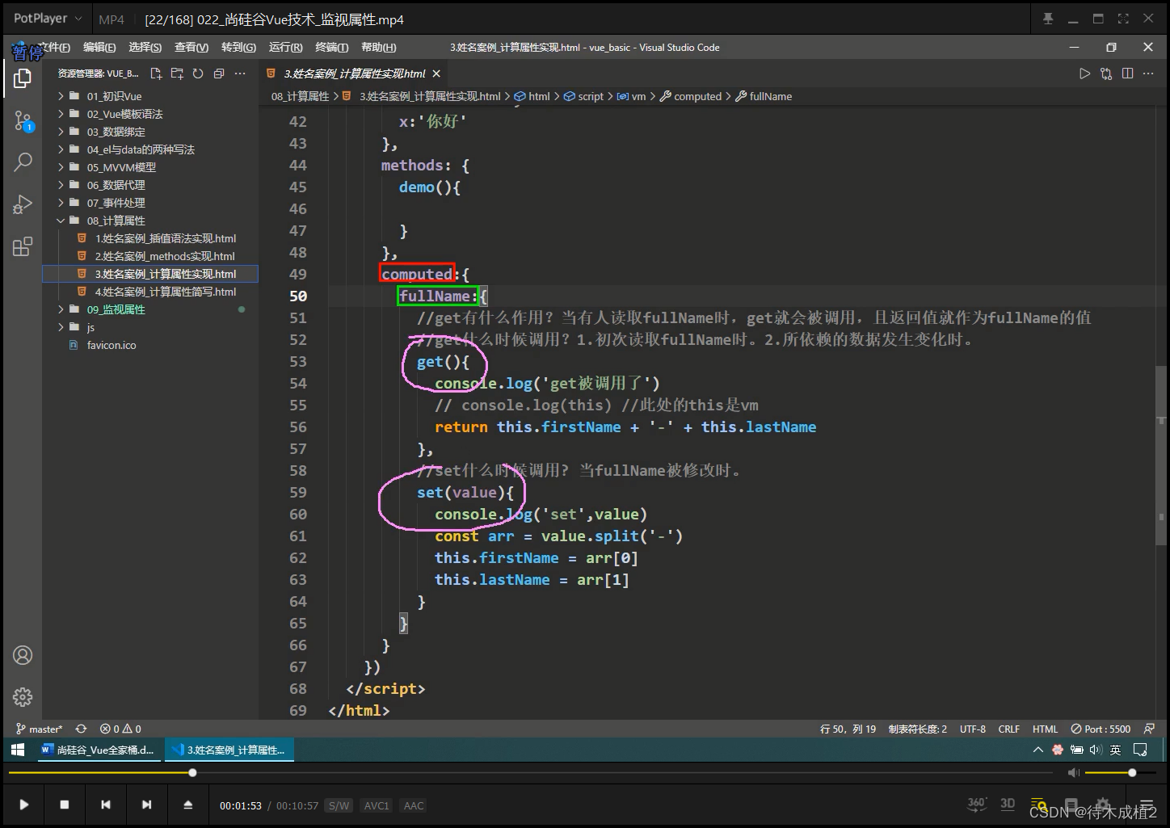Image resolution: width=1170 pixels, height=828 pixels.
Task: Pin the PotPlayer window on top
Action: 1048,19
